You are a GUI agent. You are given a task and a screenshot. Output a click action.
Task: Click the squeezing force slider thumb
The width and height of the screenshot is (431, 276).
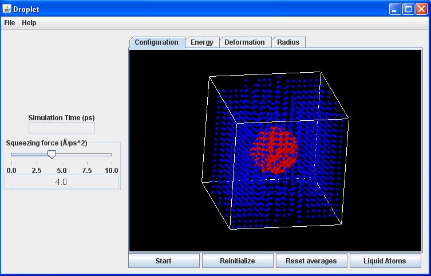pyautogui.click(x=52, y=154)
